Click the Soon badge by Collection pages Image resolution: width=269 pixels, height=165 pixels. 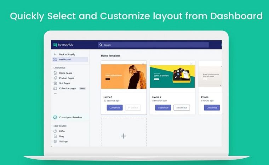click(x=82, y=89)
